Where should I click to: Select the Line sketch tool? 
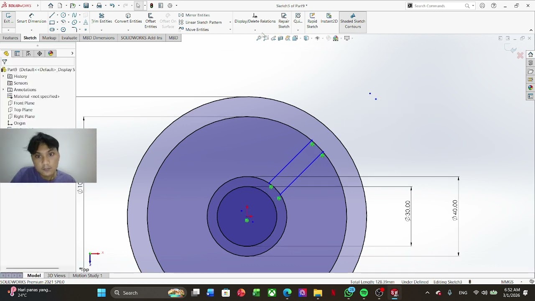pos(52,15)
